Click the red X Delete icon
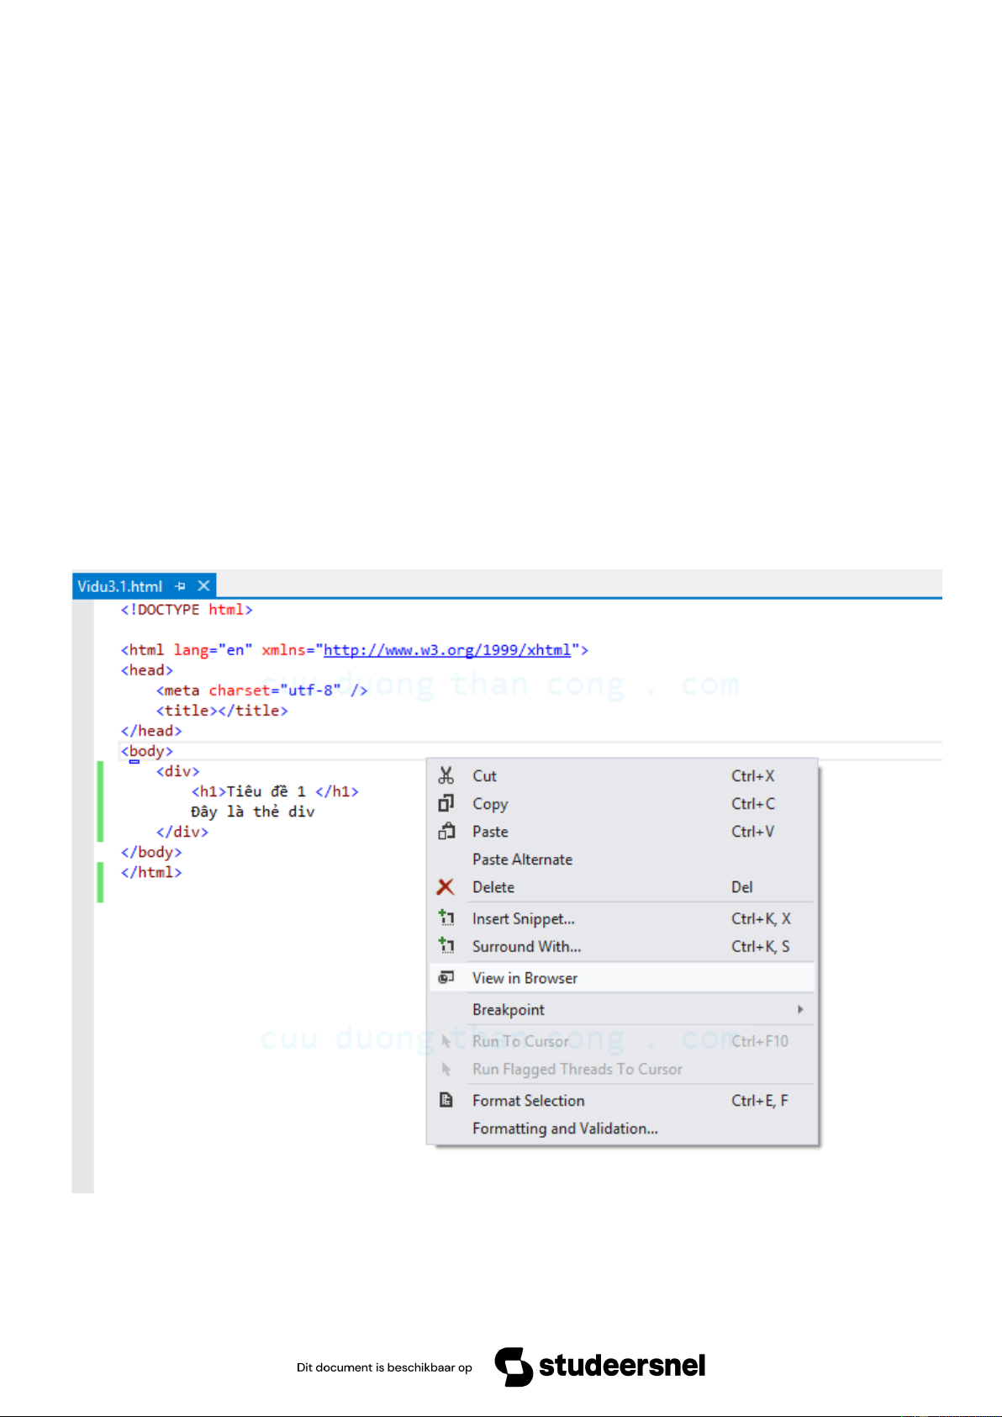 (x=446, y=887)
